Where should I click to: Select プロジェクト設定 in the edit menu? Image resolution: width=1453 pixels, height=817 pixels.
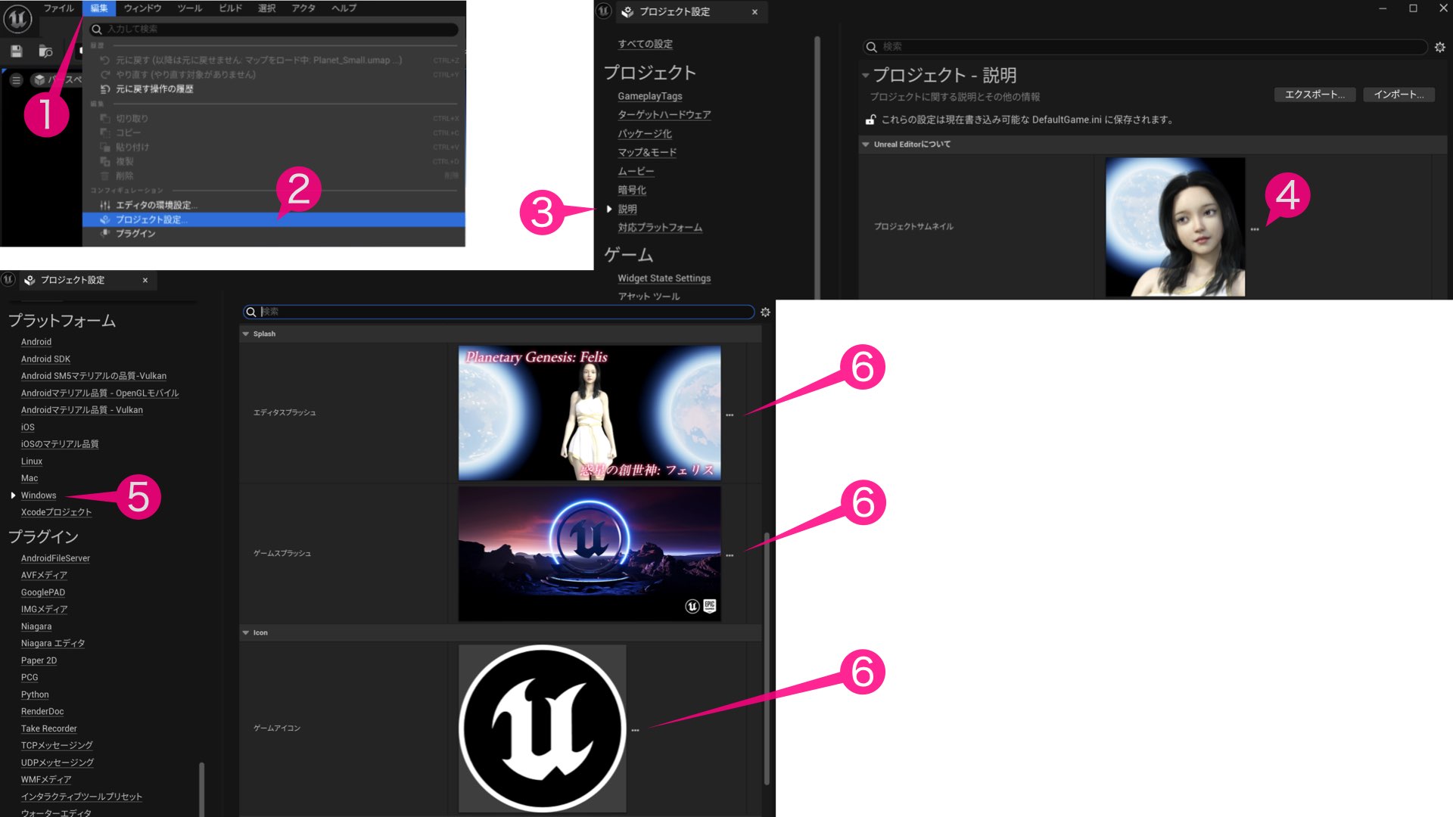coord(274,219)
